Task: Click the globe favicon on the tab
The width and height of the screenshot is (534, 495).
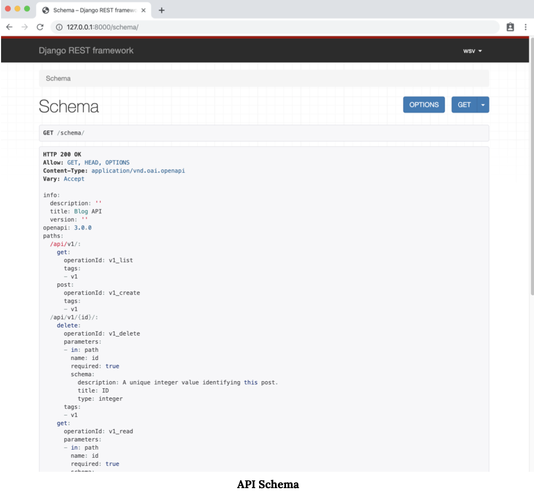Action: coord(46,11)
